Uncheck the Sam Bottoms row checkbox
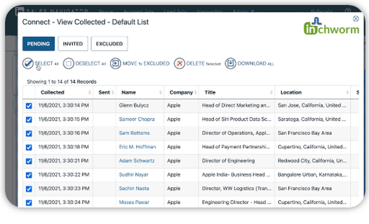Image resolution: width=369 pixels, height=224 pixels. point(29,134)
